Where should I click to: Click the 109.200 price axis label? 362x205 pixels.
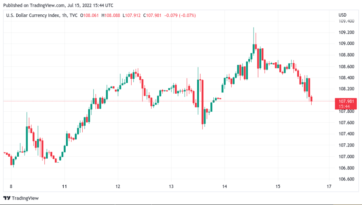[346, 32]
